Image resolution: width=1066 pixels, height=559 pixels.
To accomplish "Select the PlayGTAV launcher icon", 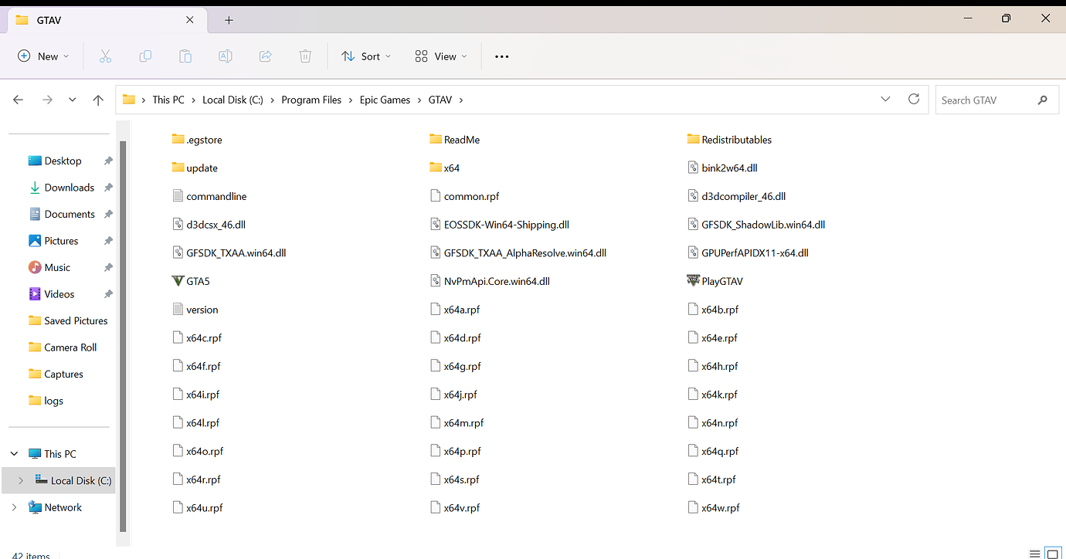I will pyautogui.click(x=693, y=281).
